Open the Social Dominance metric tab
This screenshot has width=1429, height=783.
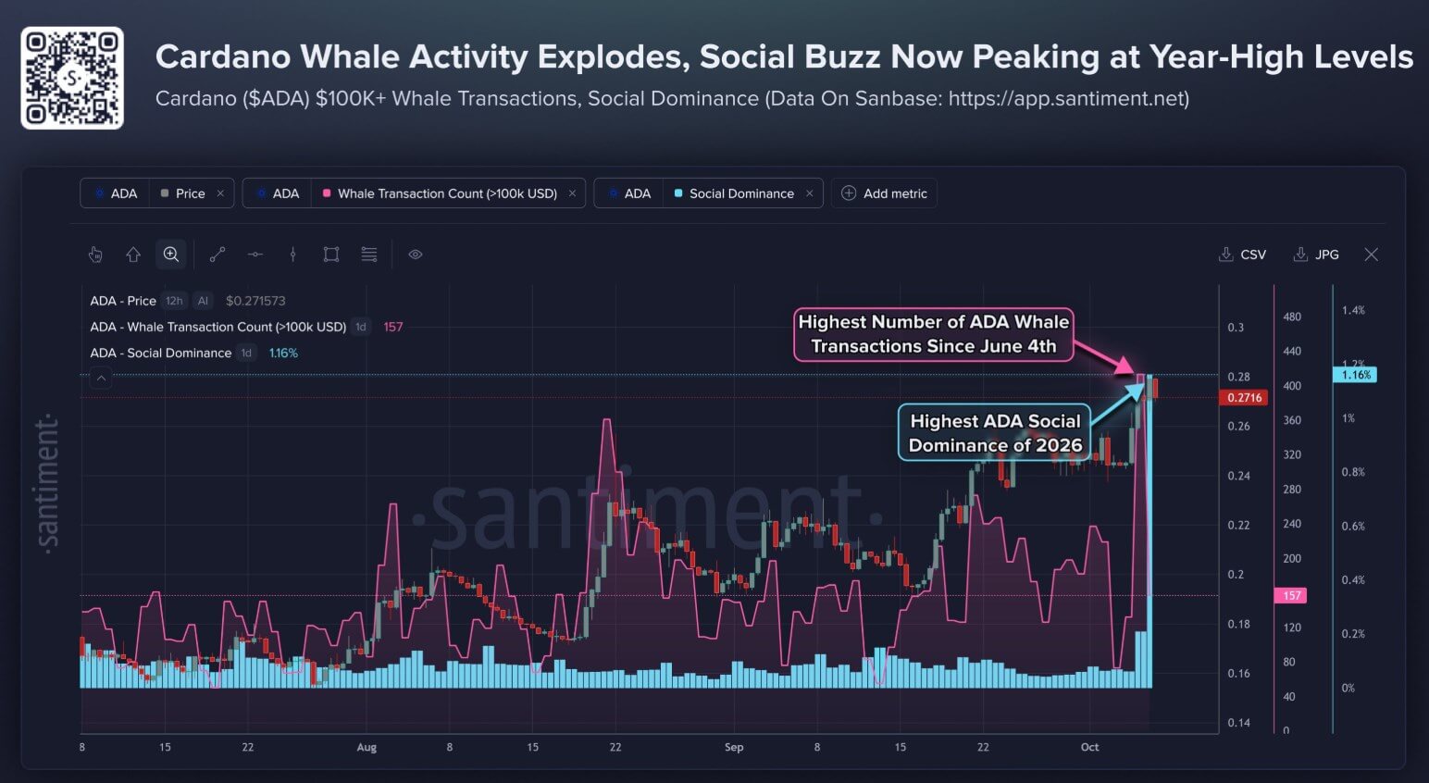coord(741,193)
